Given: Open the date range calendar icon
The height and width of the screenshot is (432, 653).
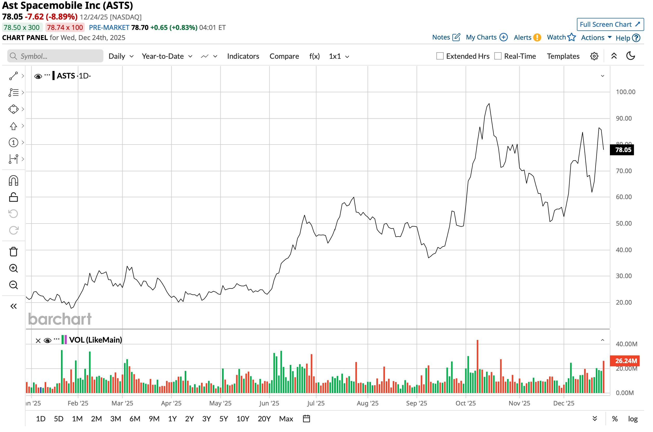Looking at the screenshot, I should [306, 419].
